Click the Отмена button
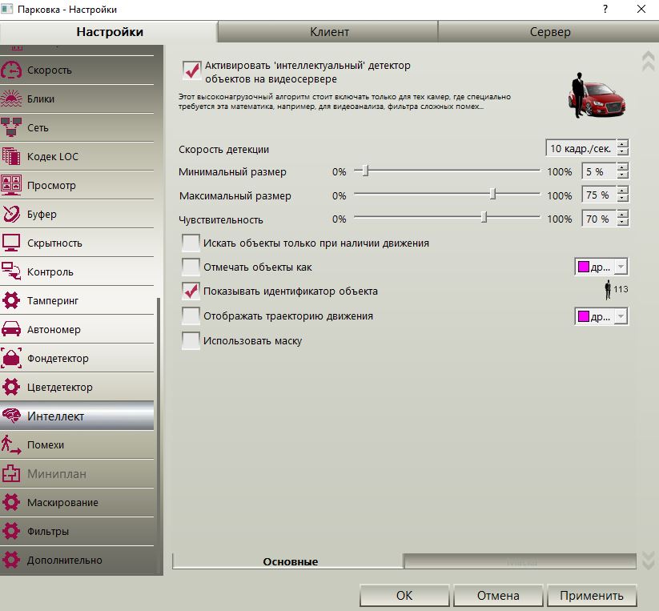This screenshot has height=611, width=659. 498,596
